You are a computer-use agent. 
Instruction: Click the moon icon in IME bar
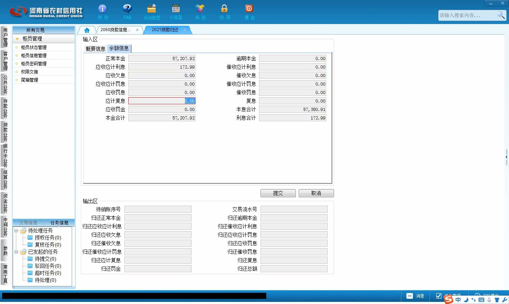tap(466, 300)
